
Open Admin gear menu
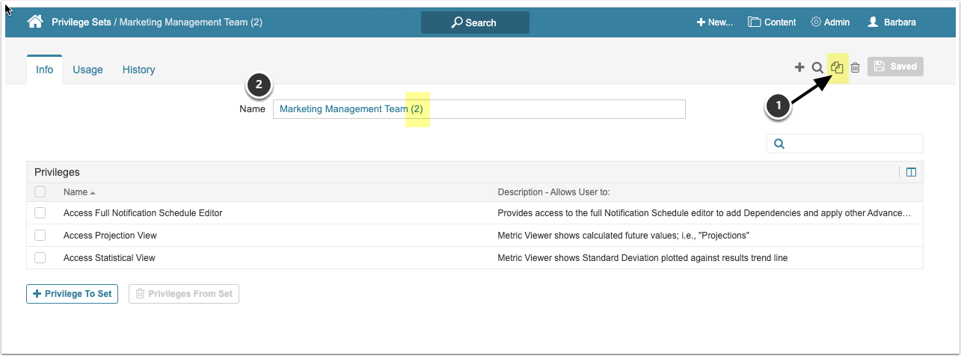coord(830,22)
